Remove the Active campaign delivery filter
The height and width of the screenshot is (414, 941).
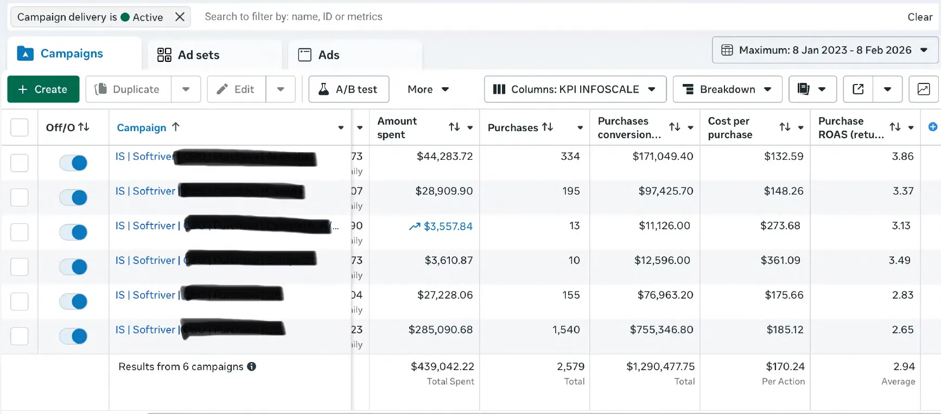(180, 17)
